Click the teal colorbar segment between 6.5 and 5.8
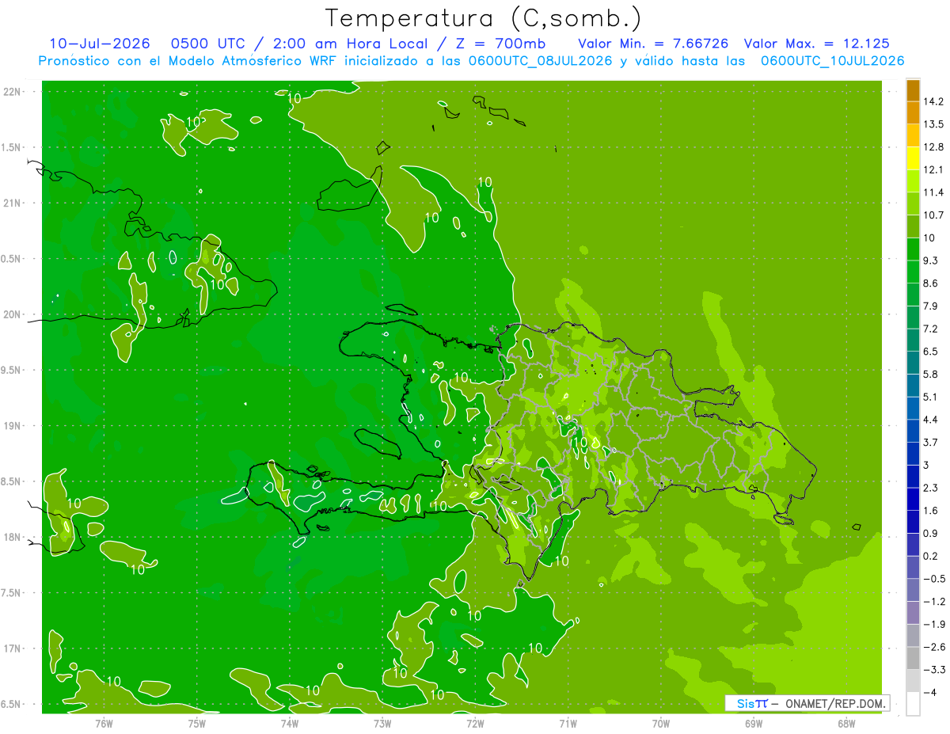950x734 pixels. click(913, 363)
